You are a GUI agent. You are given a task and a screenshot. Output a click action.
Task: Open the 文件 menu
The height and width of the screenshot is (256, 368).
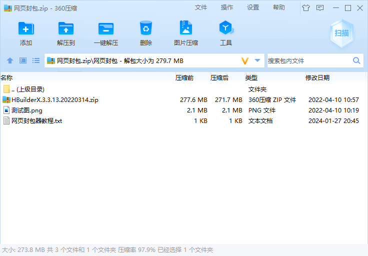tap(201, 7)
